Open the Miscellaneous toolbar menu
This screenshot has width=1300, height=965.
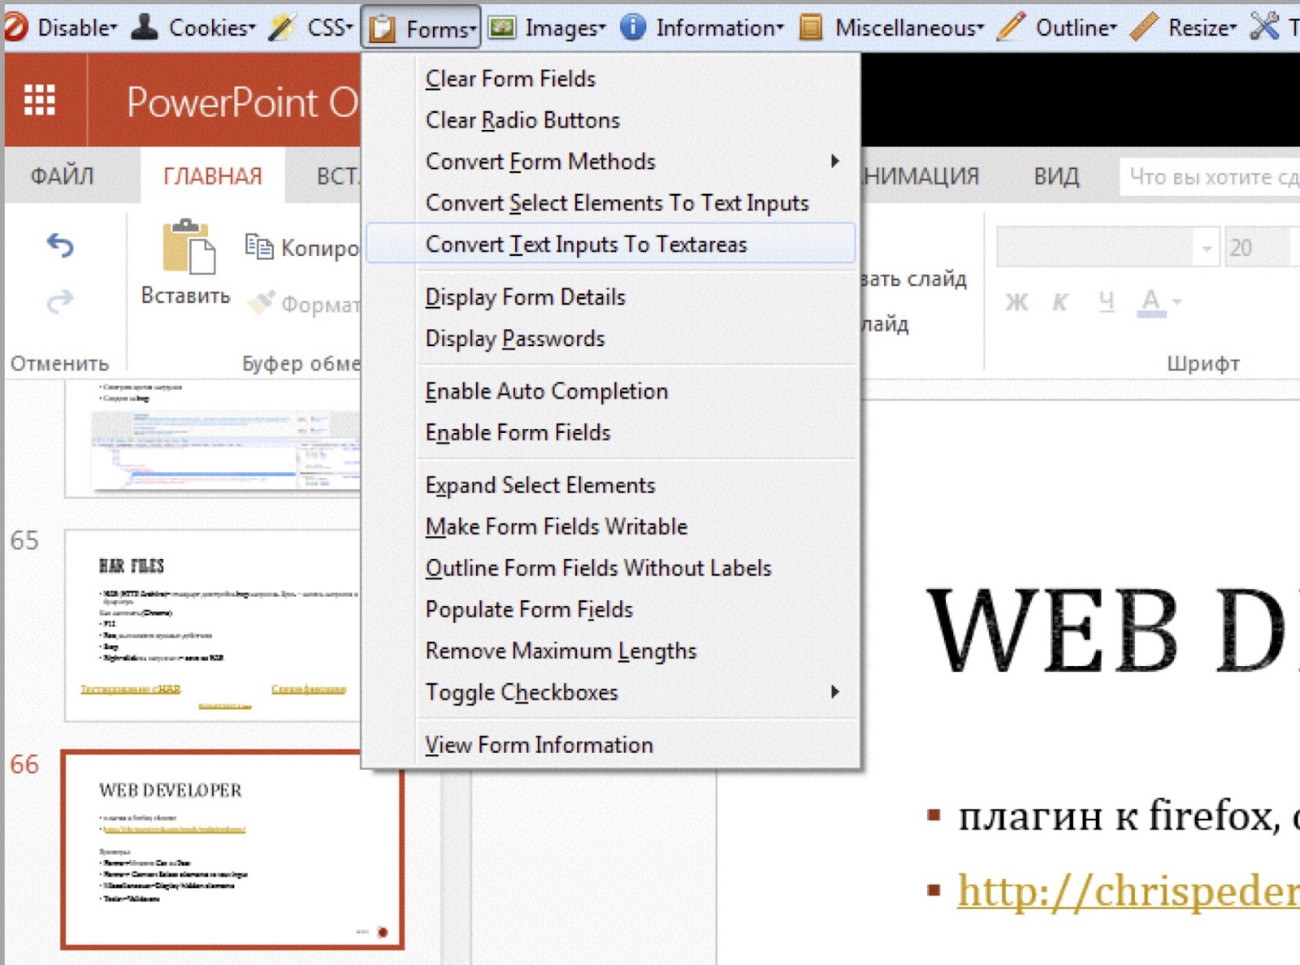pos(891,28)
